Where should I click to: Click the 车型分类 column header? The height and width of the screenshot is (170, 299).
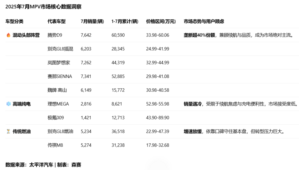pos(14,21)
